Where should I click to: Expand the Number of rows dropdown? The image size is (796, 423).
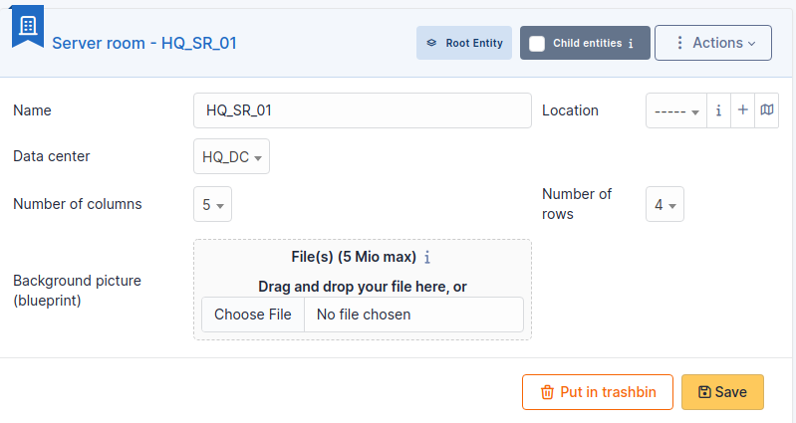pos(665,204)
